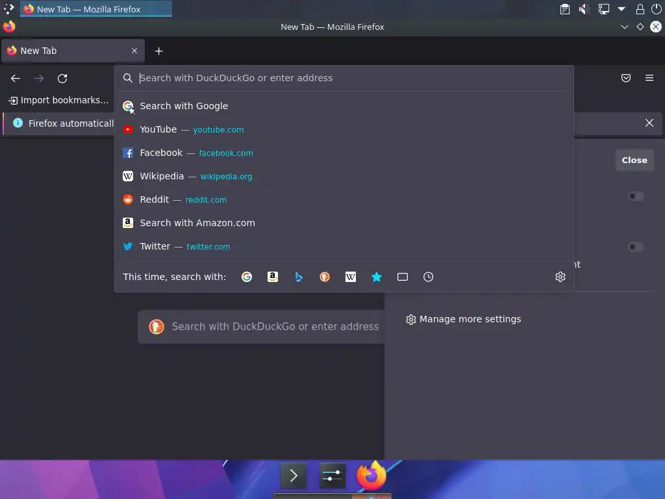Search this time with Google icon
This screenshot has width=665, height=499.
click(247, 277)
